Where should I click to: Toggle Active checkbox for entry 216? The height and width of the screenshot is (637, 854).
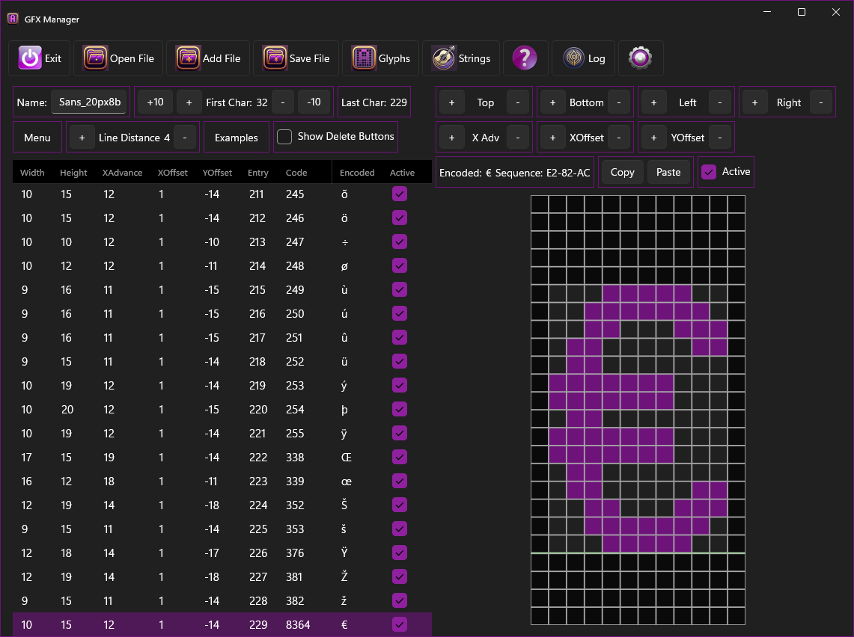point(400,314)
